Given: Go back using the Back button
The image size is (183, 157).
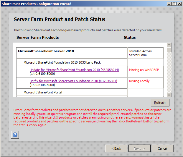Looking at the screenshot, I should point(116,148).
